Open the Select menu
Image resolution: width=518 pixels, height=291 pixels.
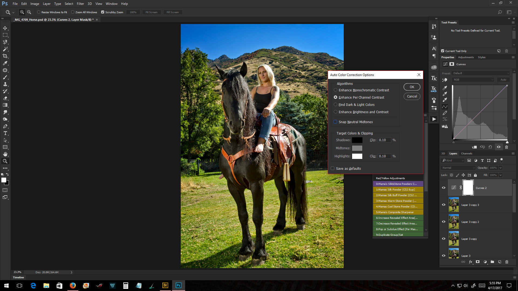click(x=69, y=4)
